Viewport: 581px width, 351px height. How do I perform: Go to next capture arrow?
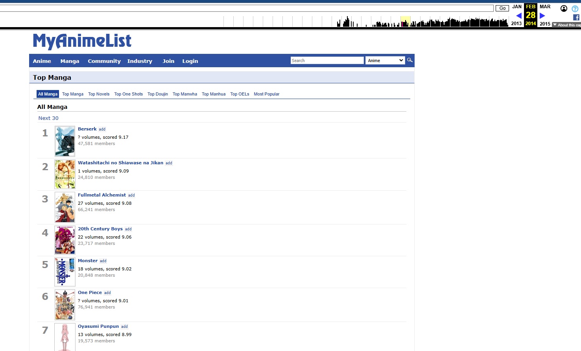[x=542, y=16]
